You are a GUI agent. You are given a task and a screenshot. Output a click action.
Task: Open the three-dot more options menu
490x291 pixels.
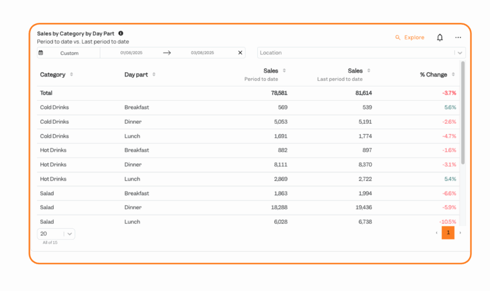point(458,38)
